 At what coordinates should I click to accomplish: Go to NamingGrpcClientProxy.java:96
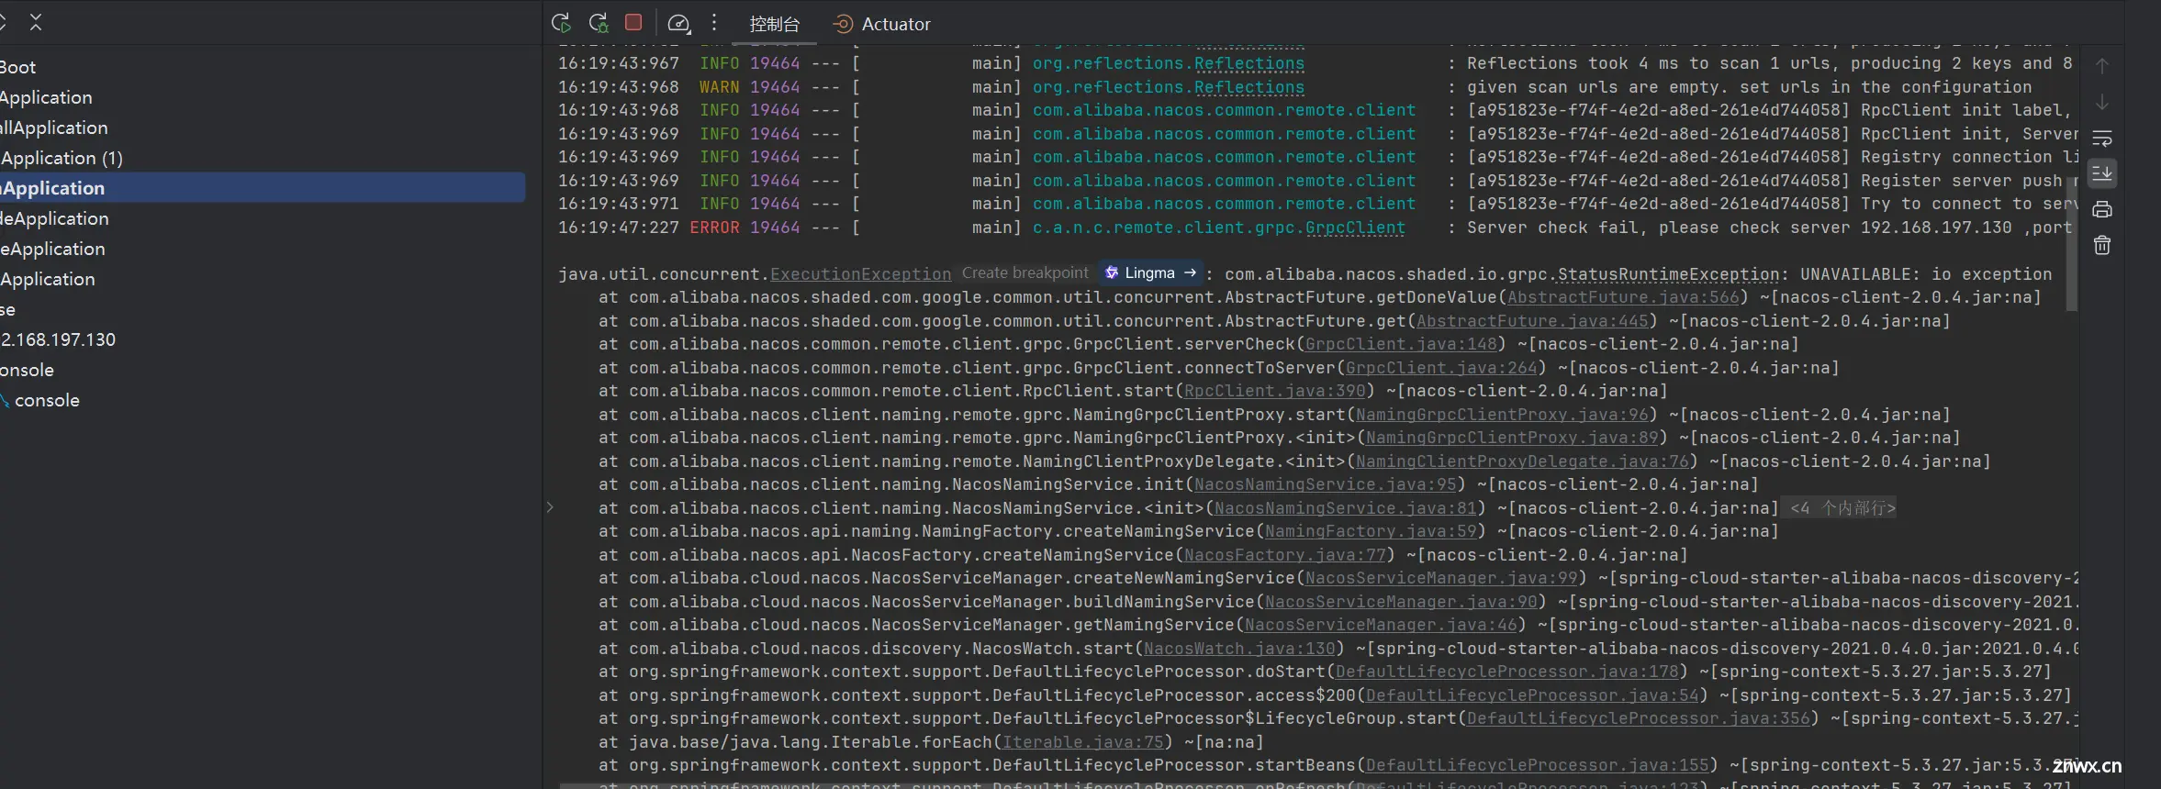coord(1502,415)
